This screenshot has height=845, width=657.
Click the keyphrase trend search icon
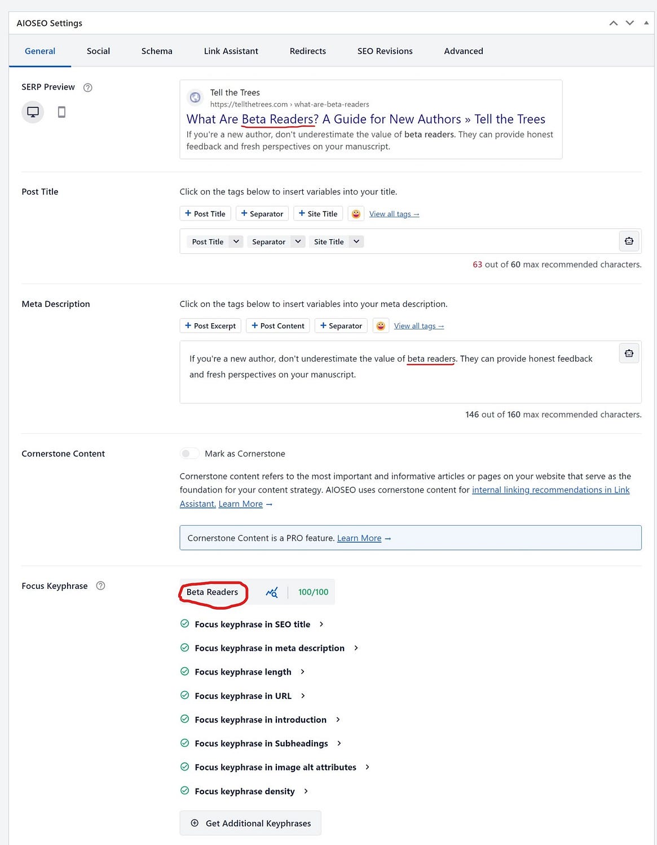click(272, 592)
